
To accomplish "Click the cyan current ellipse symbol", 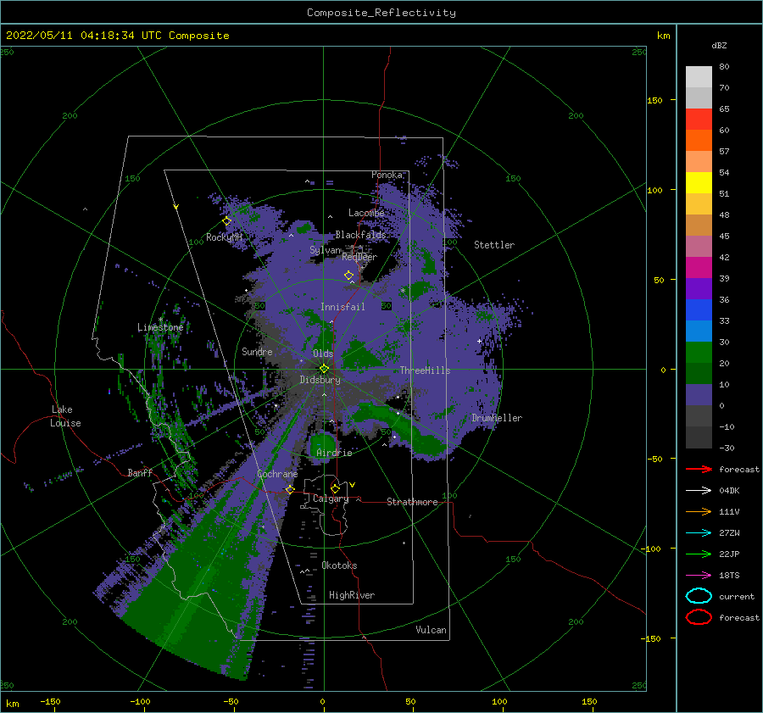I will [x=699, y=596].
